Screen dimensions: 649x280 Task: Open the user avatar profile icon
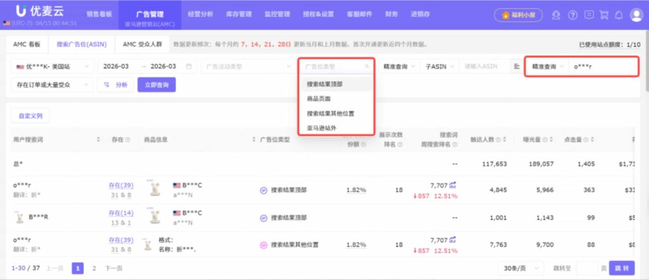[x=636, y=15]
